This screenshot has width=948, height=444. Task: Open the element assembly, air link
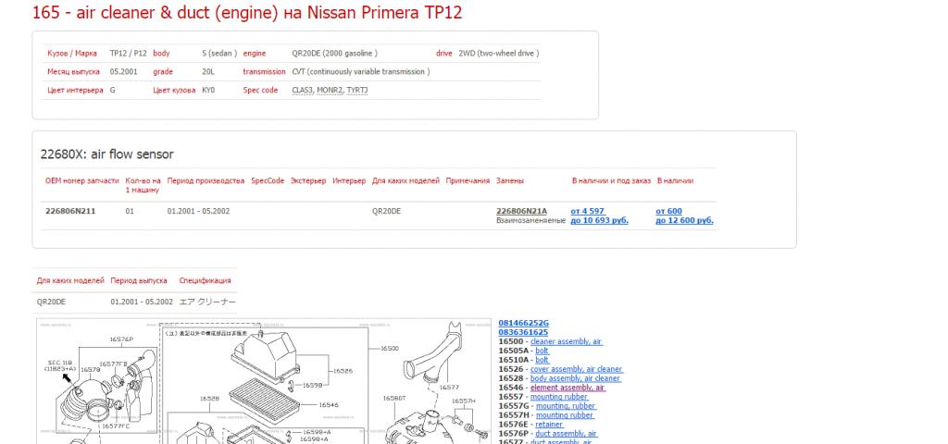(x=568, y=388)
